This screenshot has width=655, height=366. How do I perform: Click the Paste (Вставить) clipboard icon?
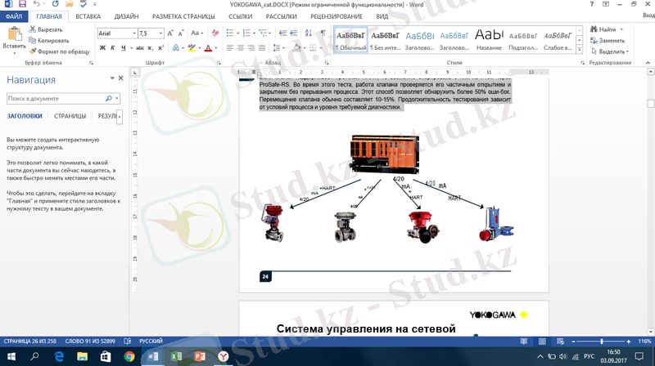pyautogui.click(x=14, y=38)
